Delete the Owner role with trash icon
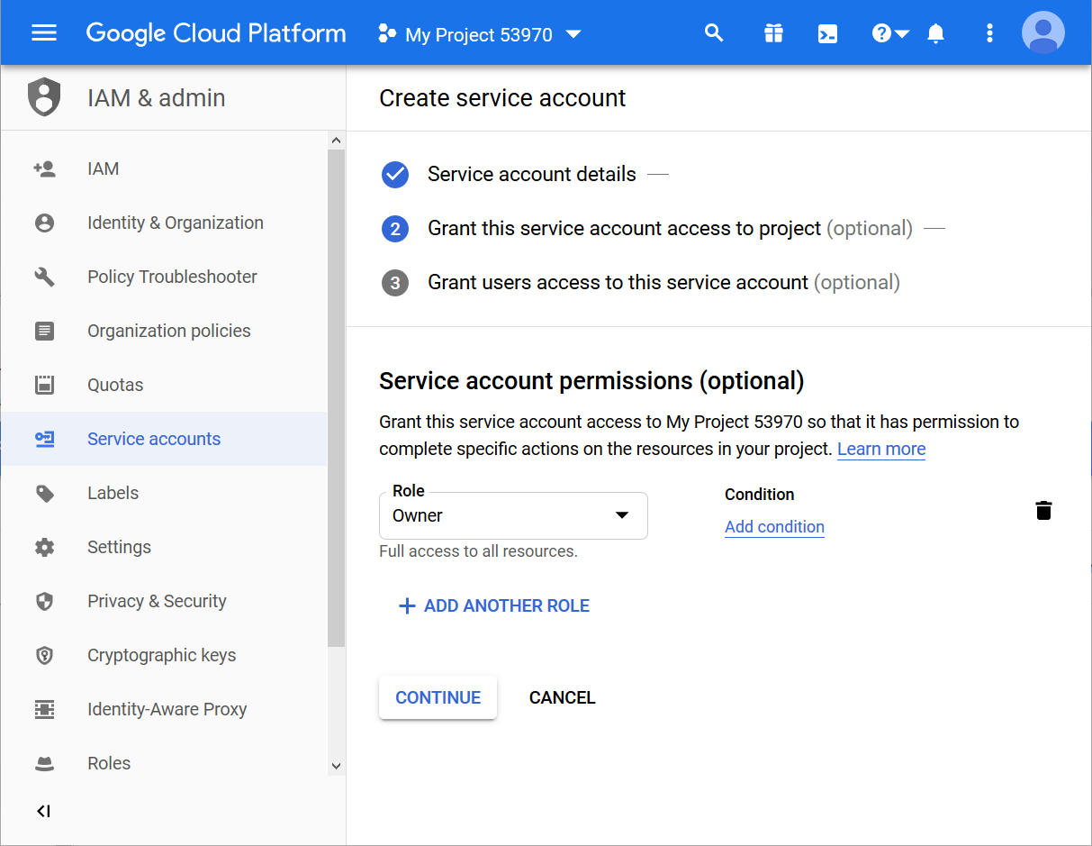Image resolution: width=1092 pixels, height=846 pixels. 1043,510
